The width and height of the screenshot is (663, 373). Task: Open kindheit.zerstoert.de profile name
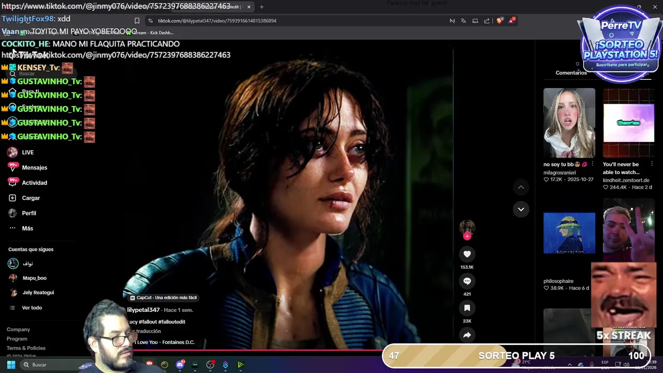[626, 180]
